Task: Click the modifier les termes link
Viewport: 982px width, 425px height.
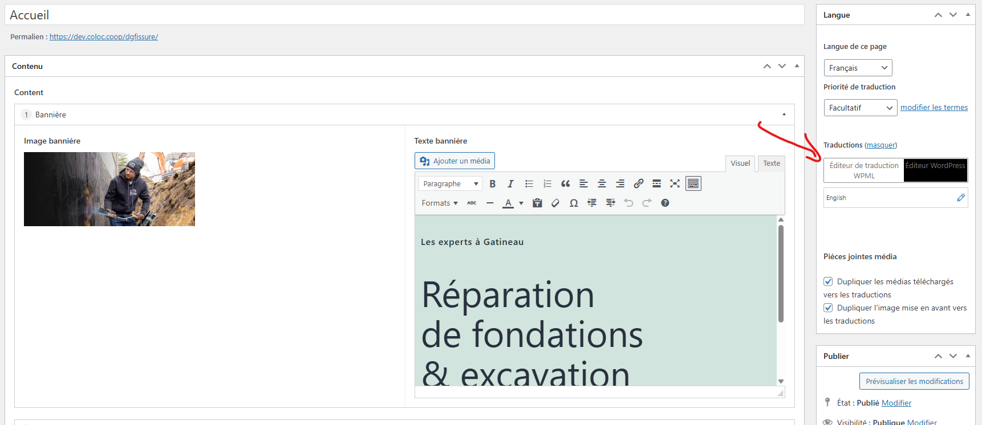Action: [x=934, y=107]
